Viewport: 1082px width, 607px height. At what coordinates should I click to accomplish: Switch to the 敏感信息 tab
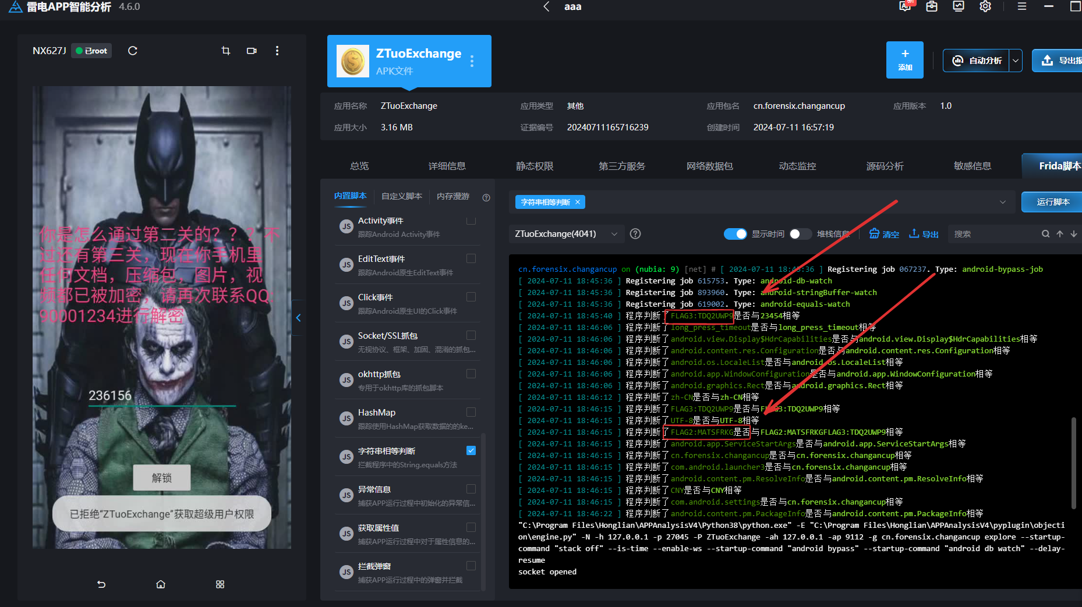tap(973, 166)
